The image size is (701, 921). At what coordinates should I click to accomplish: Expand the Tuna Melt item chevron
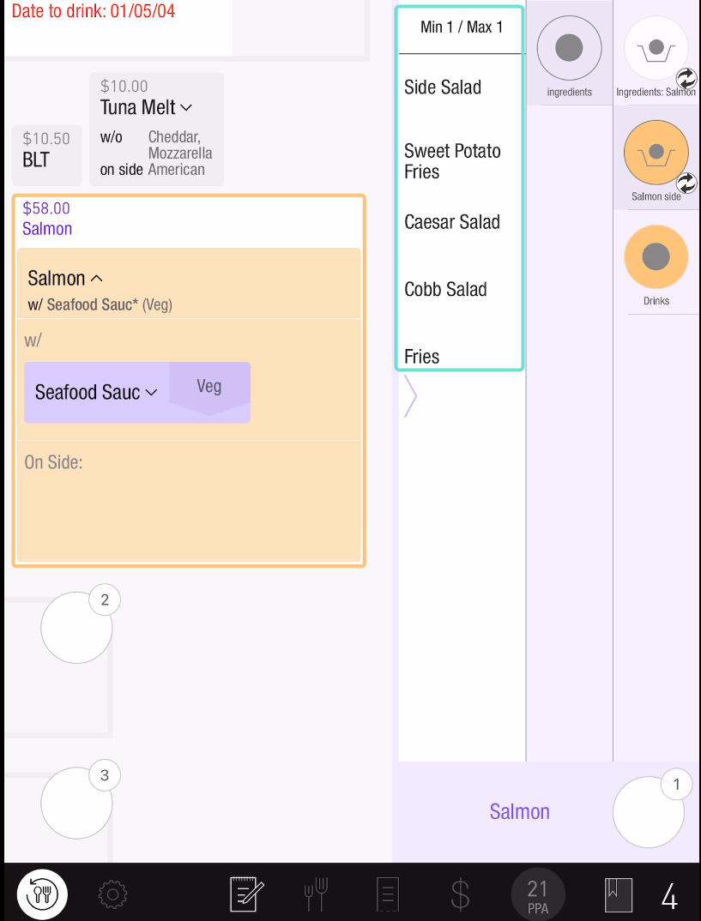[x=185, y=108]
